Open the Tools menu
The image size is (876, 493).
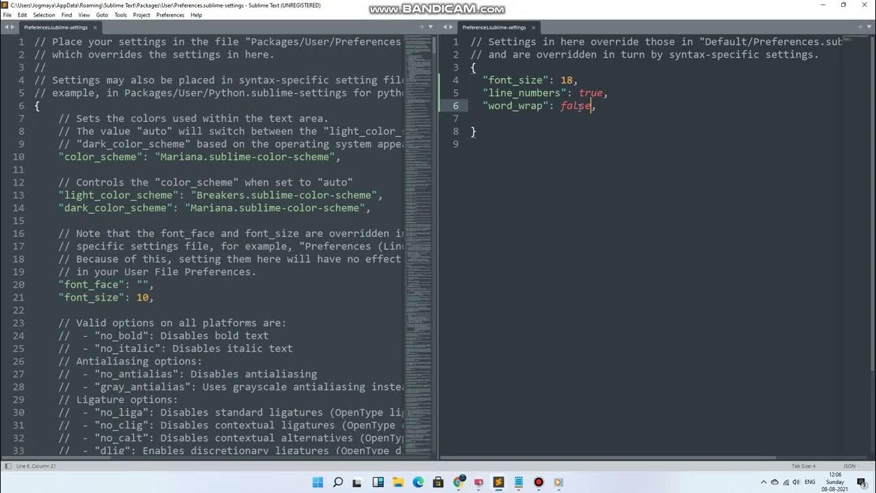click(120, 14)
